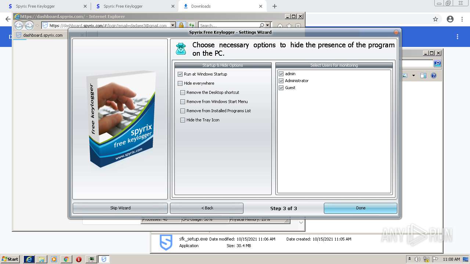Open Internet Explorer Favorites star
Image resolution: width=470 pixels, height=264 pixels.
pos(289,26)
